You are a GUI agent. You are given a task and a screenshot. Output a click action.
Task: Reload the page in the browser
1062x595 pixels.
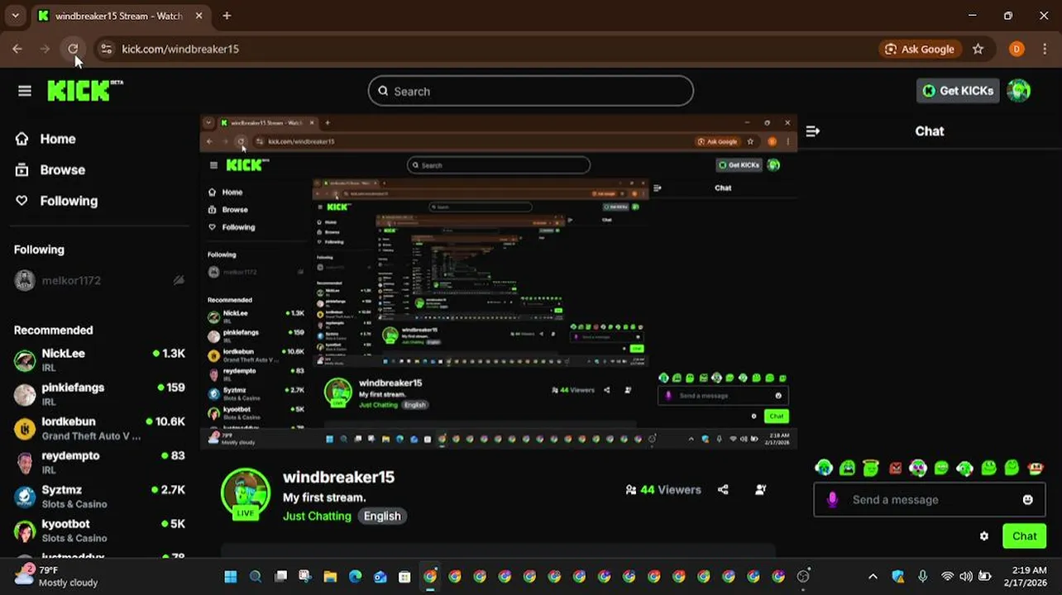point(73,49)
